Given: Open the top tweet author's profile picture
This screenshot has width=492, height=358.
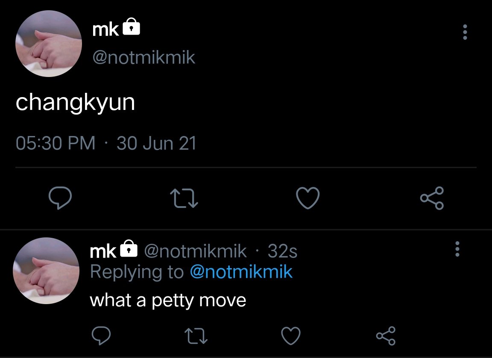Looking at the screenshot, I should (49, 43).
